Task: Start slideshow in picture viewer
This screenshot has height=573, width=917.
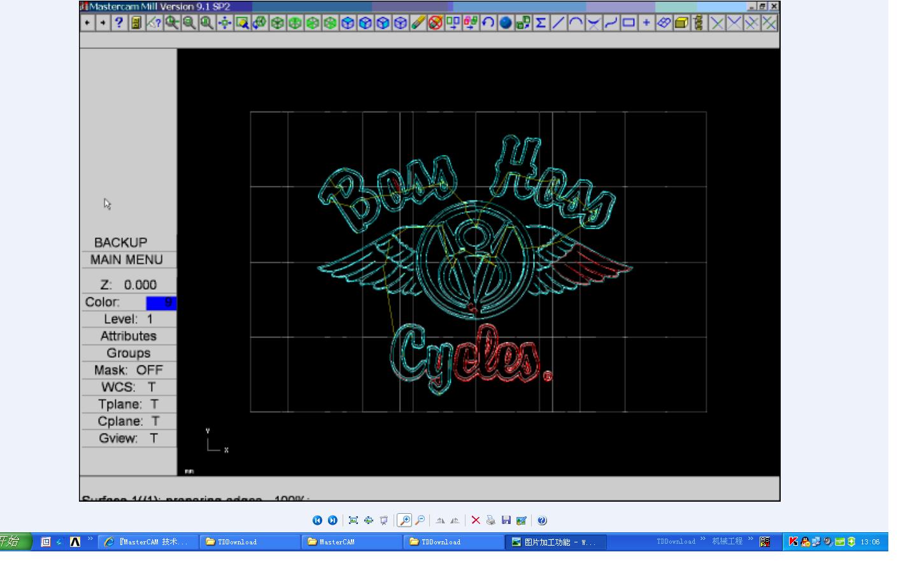Action: [x=384, y=520]
